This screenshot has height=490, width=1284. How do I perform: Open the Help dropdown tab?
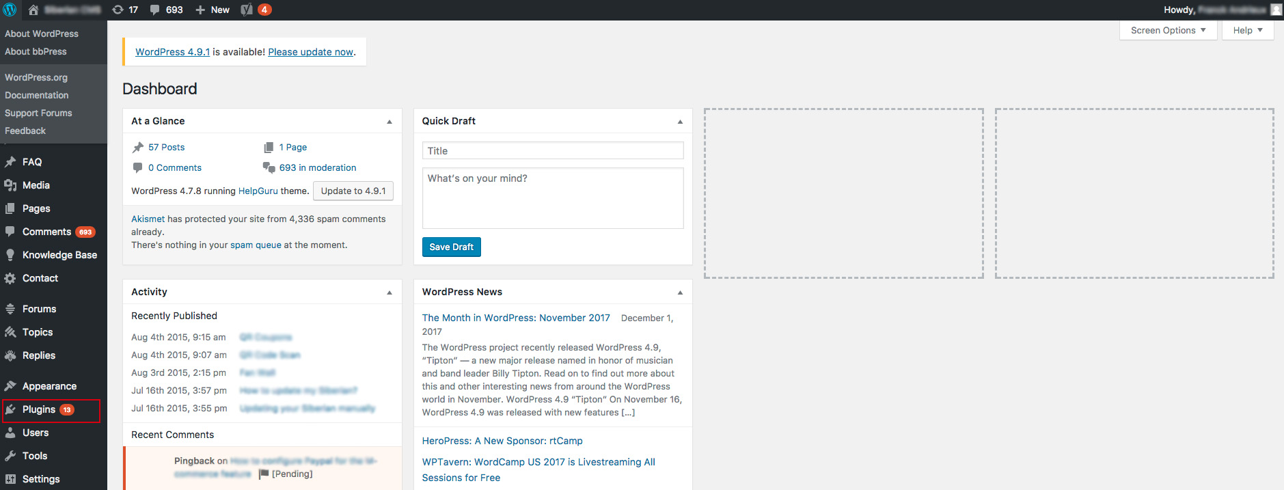(x=1247, y=30)
